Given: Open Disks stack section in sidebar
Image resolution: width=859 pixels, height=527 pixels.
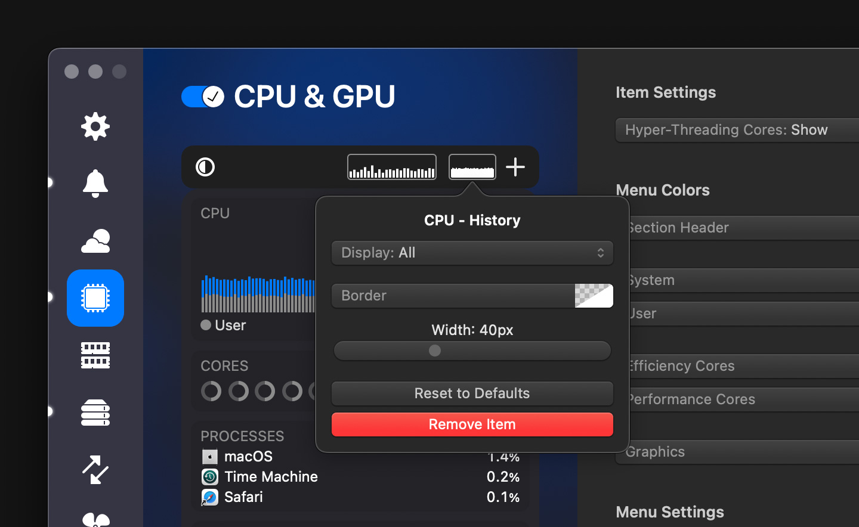Looking at the screenshot, I should pos(95,413).
